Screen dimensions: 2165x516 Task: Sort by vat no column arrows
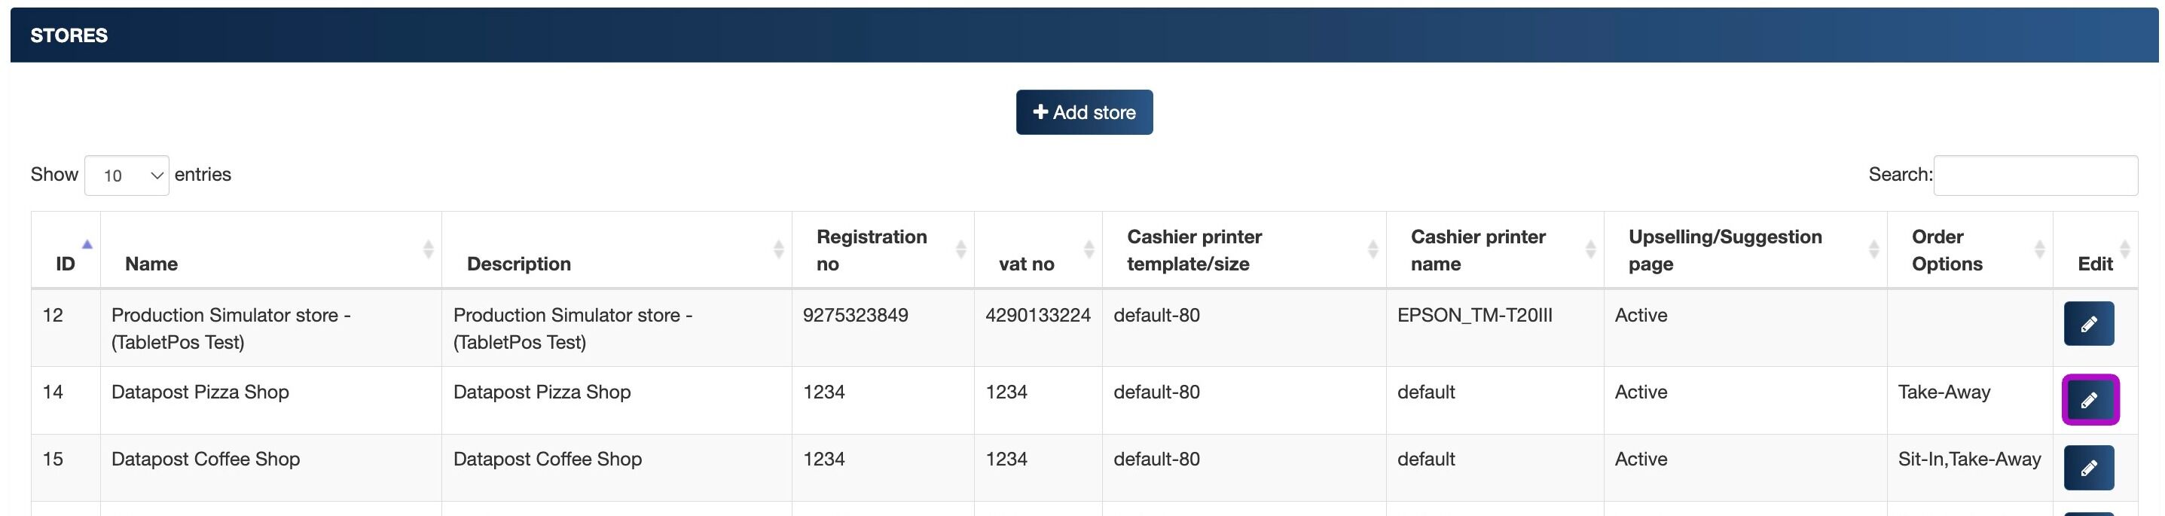[x=1089, y=249]
